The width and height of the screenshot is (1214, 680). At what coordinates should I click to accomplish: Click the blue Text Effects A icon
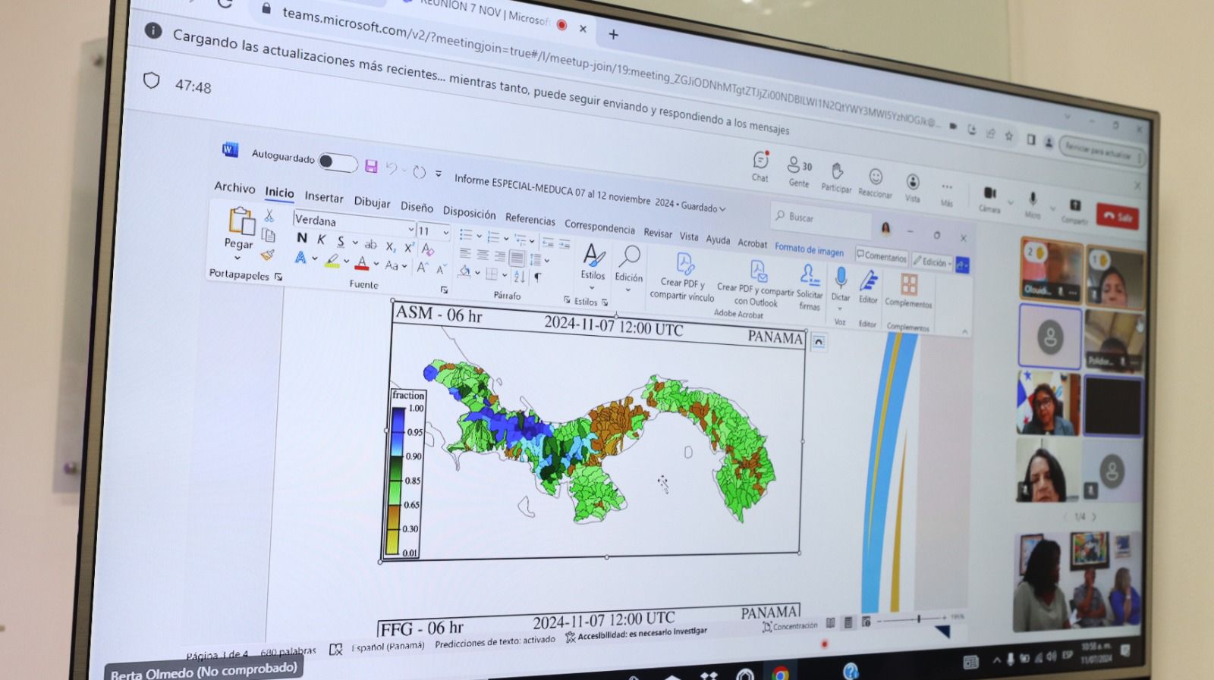point(300,258)
